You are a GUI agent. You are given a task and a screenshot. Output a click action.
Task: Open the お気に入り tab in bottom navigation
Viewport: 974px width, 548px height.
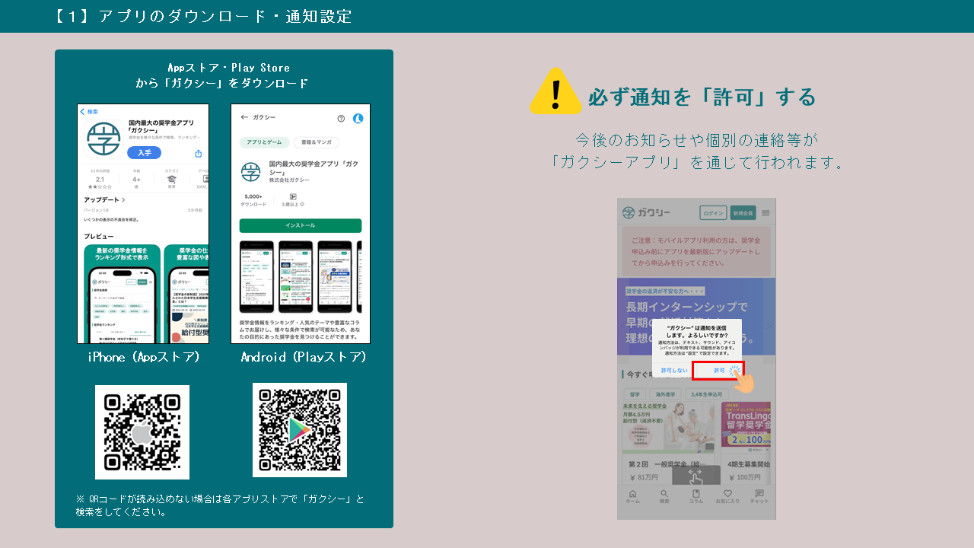pyautogui.click(x=727, y=497)
